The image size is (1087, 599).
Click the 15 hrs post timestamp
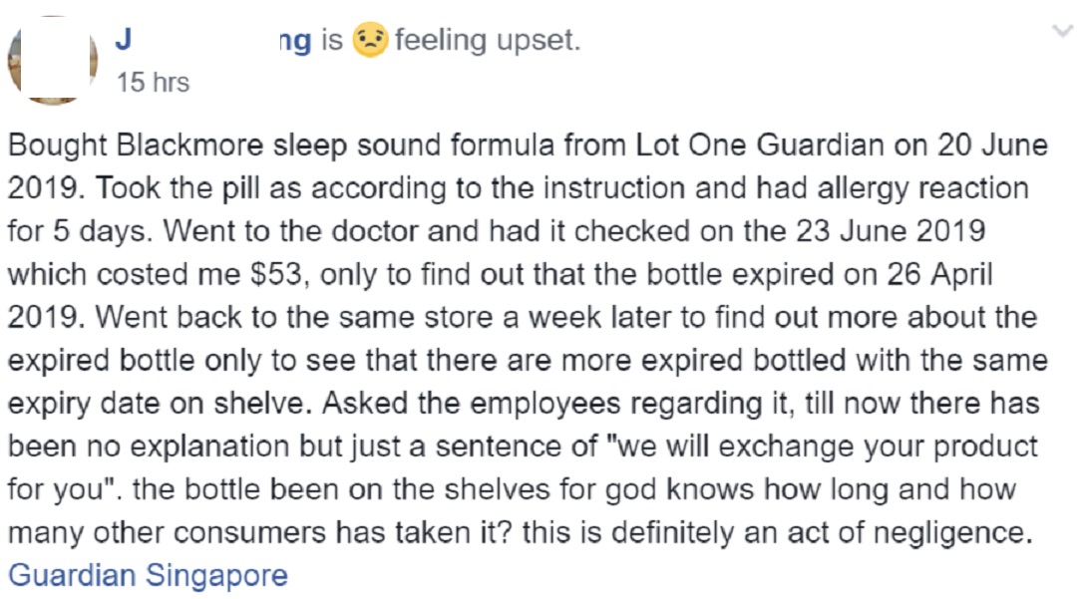click(153, 83)
